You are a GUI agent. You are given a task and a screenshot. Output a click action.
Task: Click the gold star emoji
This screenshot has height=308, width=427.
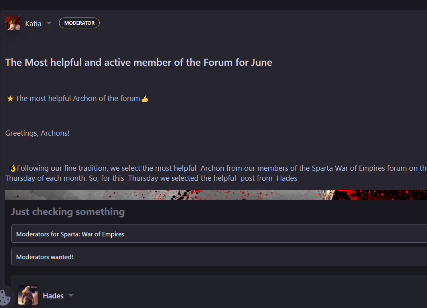10,99
